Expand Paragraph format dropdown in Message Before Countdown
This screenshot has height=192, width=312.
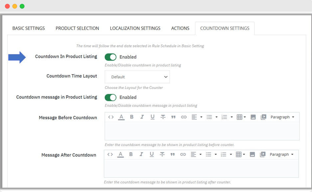point(282,117)
